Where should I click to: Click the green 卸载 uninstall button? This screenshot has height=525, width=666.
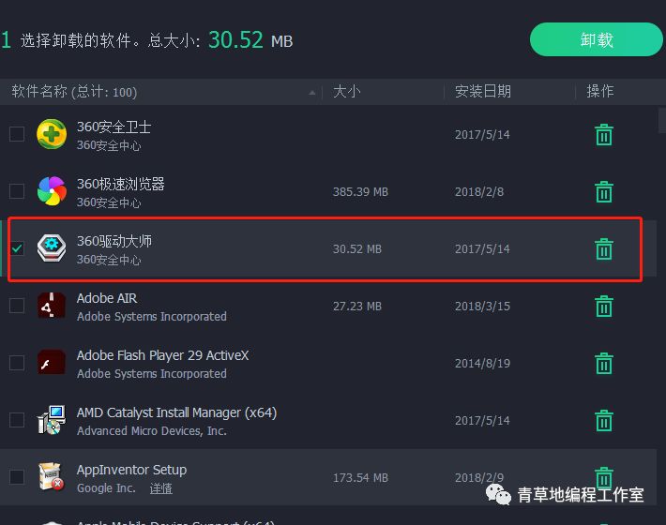[596, 40]
